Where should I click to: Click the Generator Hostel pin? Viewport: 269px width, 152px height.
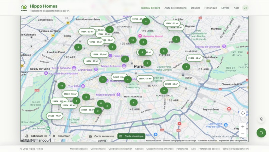pos(140,36)
